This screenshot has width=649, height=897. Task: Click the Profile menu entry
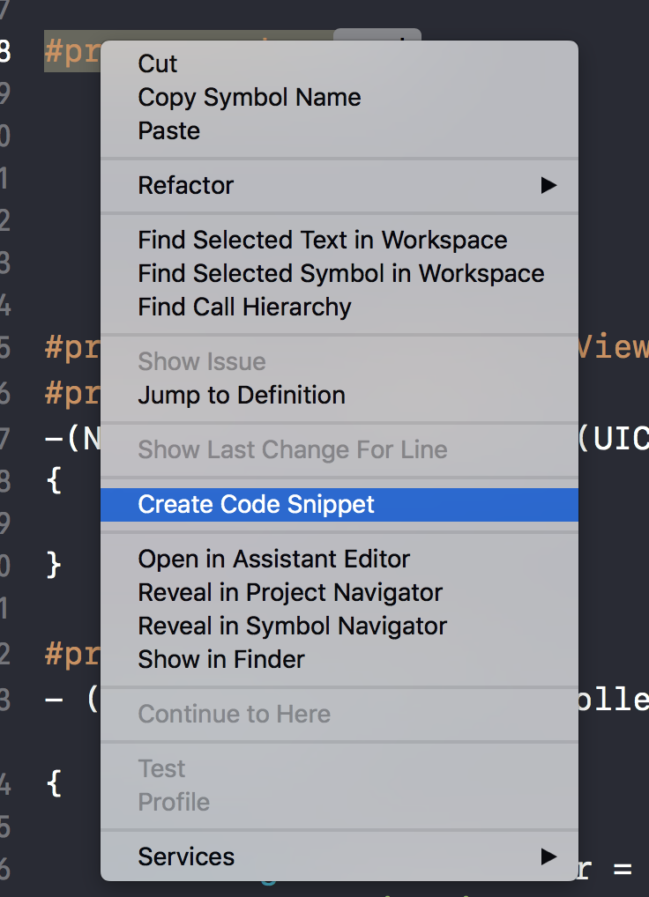click(x=174, y=802)
